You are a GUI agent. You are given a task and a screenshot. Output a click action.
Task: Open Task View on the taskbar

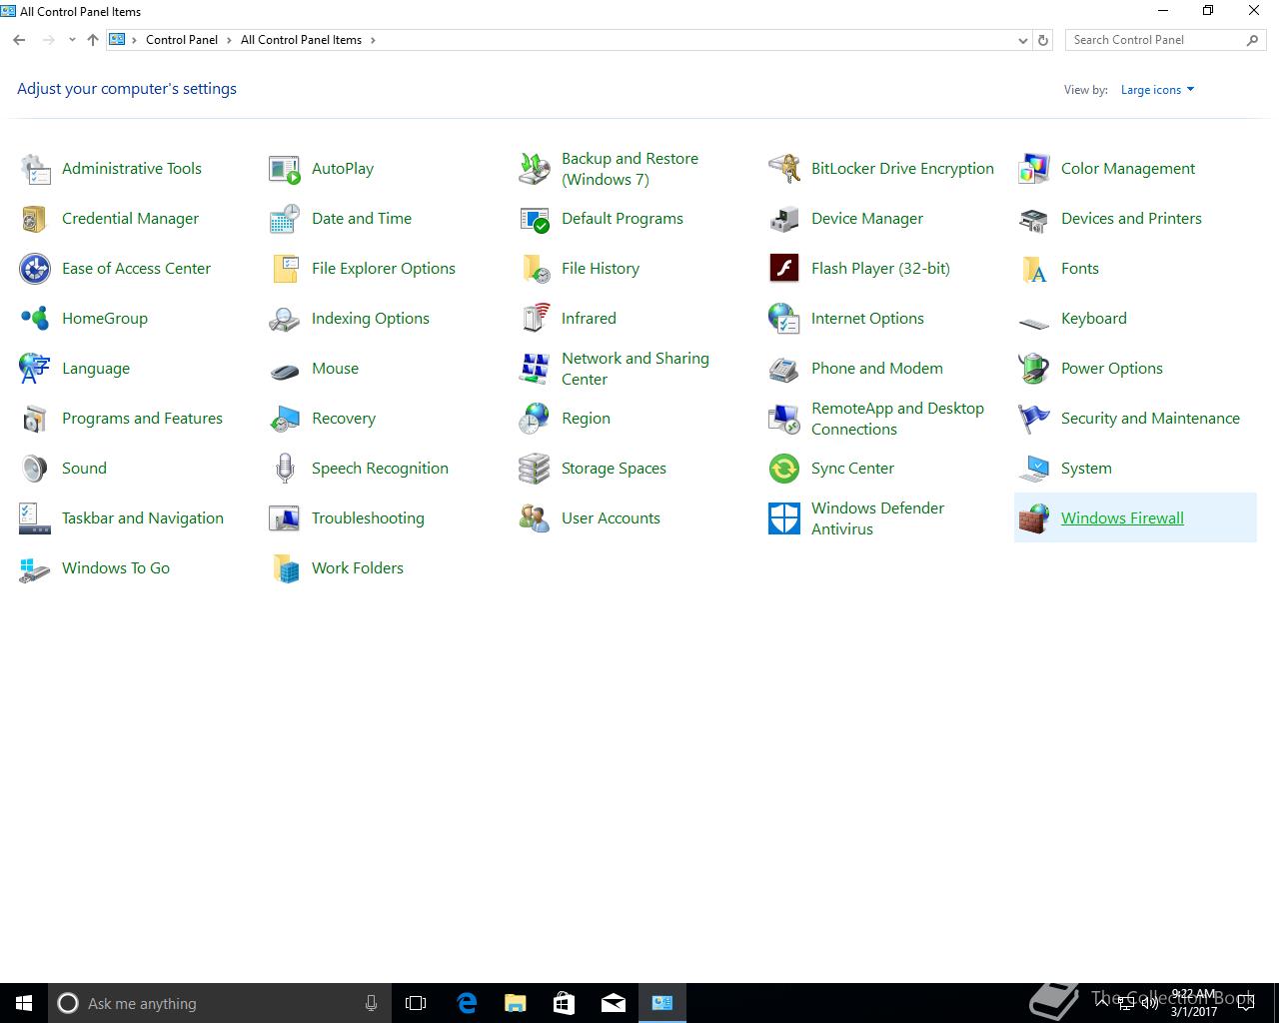point(416,1003)
